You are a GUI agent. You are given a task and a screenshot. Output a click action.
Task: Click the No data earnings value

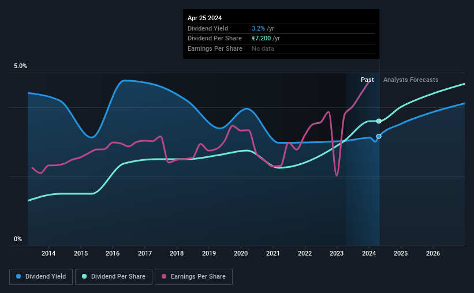click(263, 48)
